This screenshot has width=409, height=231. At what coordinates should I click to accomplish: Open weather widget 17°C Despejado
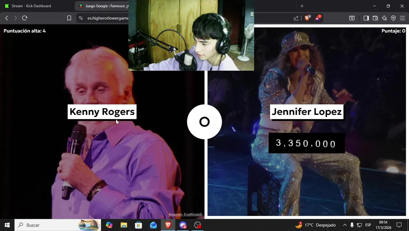coord(315,225)
